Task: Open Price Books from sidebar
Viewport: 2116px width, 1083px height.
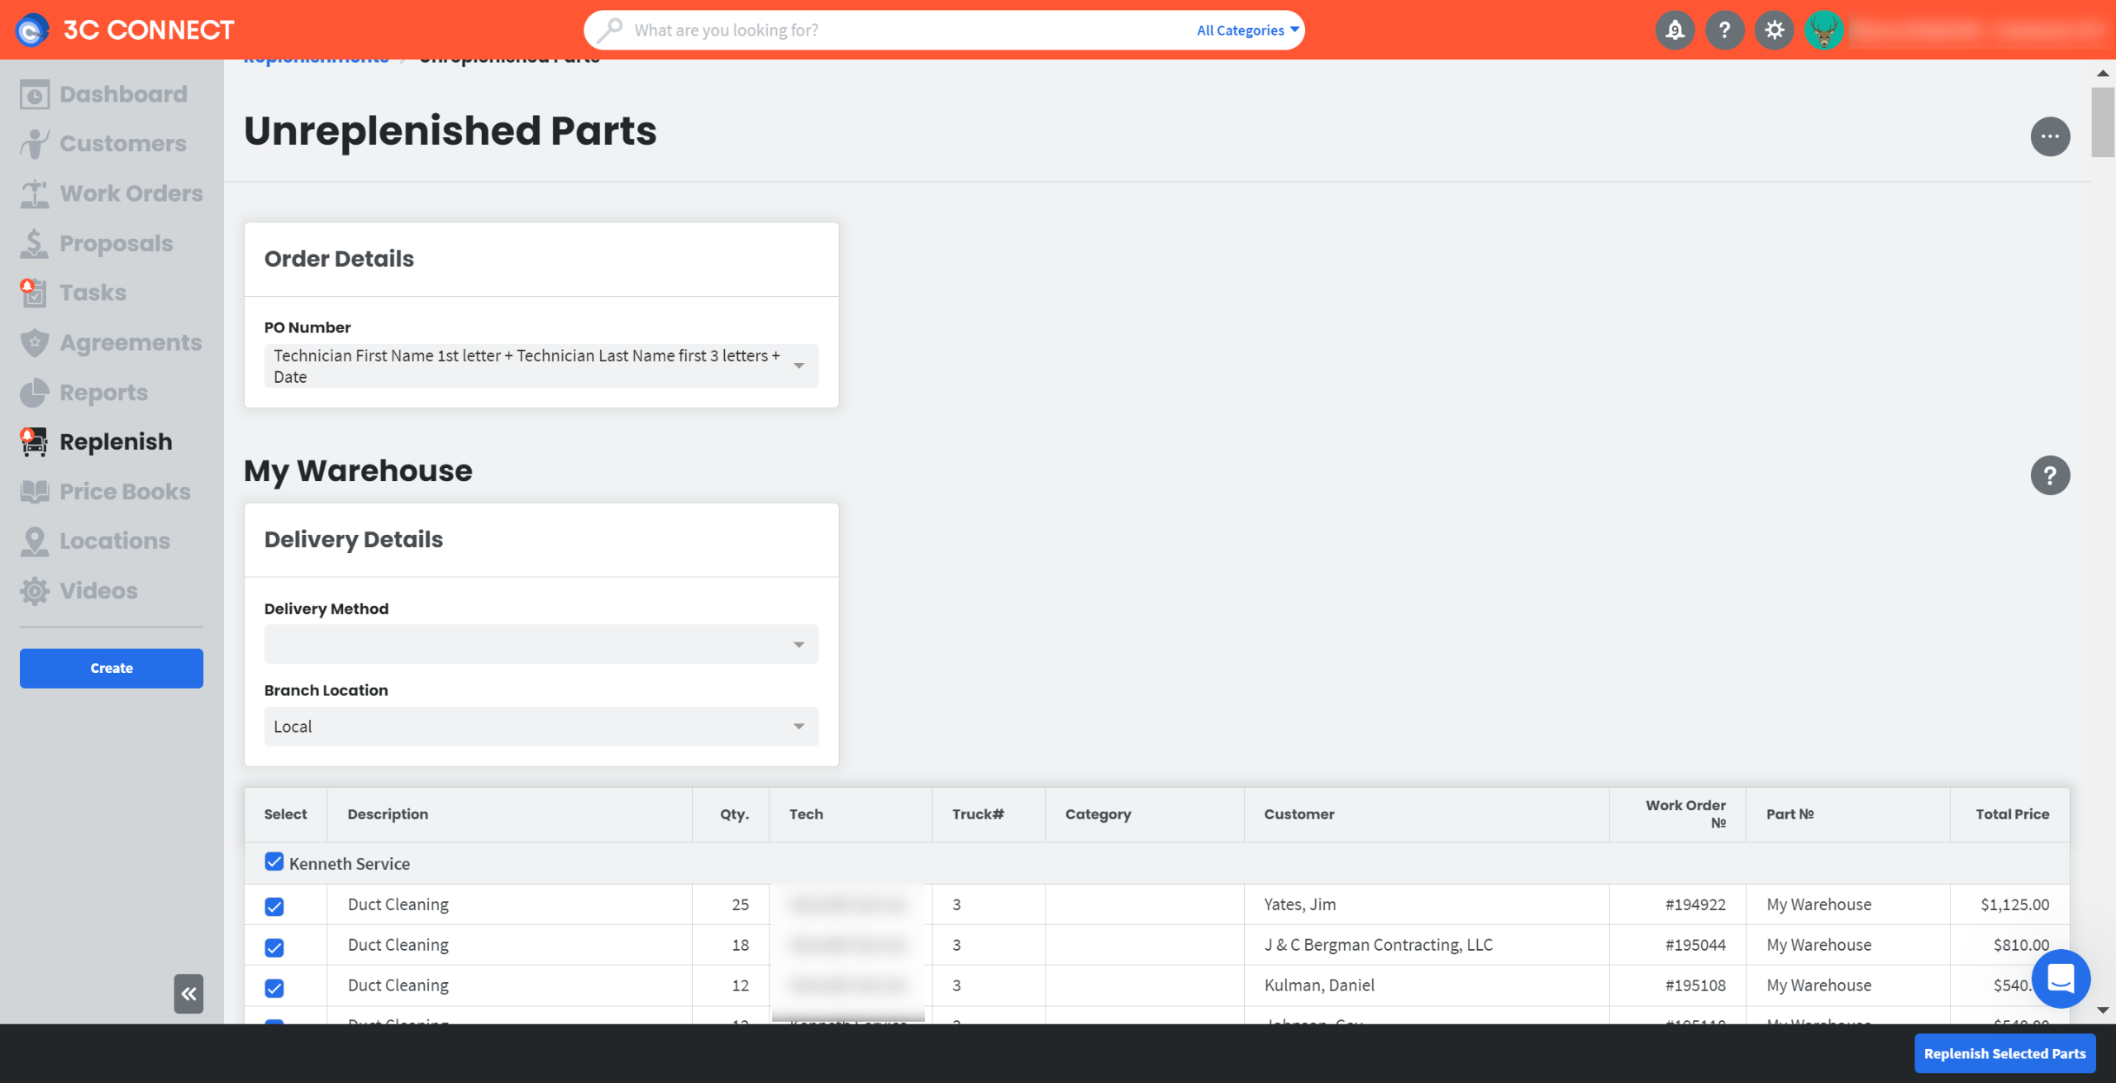Action: [x=125, y=492]
